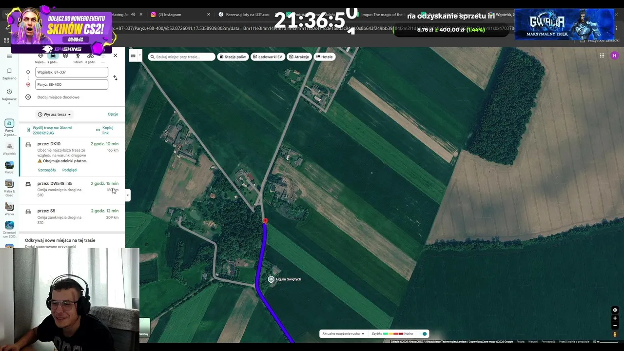The height and width of the screenshot is (351, 624).
Task: Open Szczegóły for the DK10 route
Action: point(47,170)
